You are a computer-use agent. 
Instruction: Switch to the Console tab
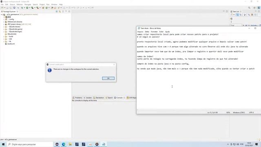click(x=118, y=98)
